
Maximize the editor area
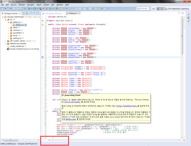click(x=183, y=13)
